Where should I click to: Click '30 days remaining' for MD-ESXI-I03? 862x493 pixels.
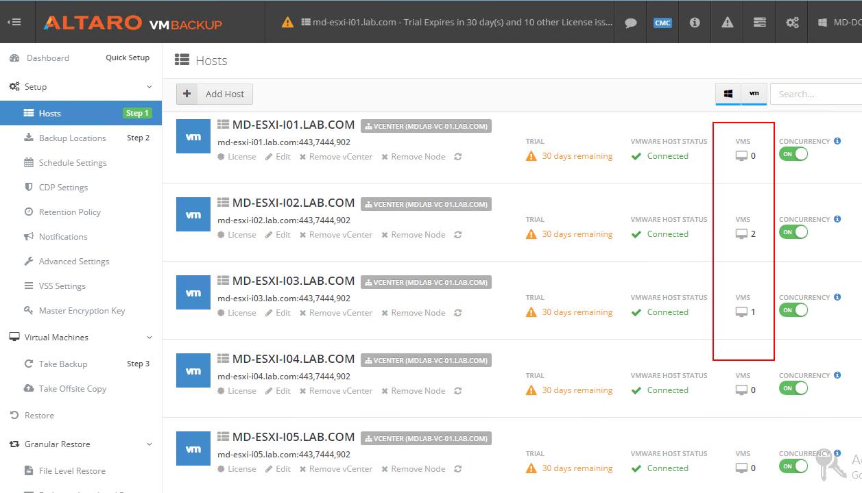[577, 312]
